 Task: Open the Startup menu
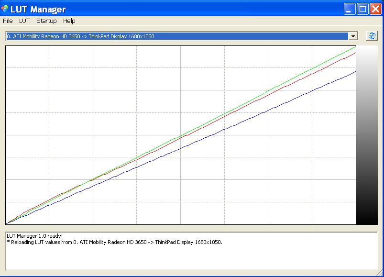[x=46, y=21]
